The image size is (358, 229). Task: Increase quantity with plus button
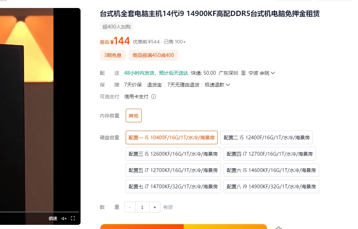click(x=155, y=207)
